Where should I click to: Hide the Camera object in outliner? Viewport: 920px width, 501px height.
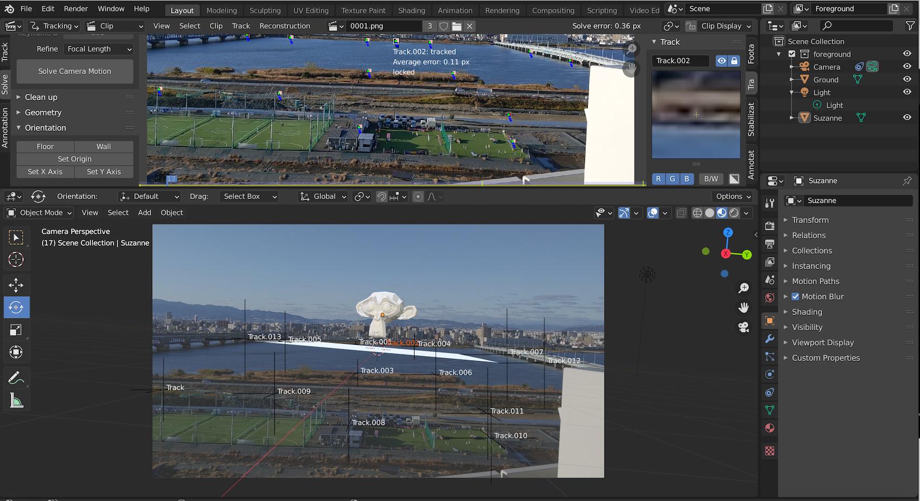[907, 66]
